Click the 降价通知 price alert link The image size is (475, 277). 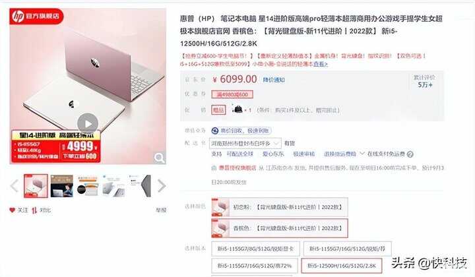(274, 80)
